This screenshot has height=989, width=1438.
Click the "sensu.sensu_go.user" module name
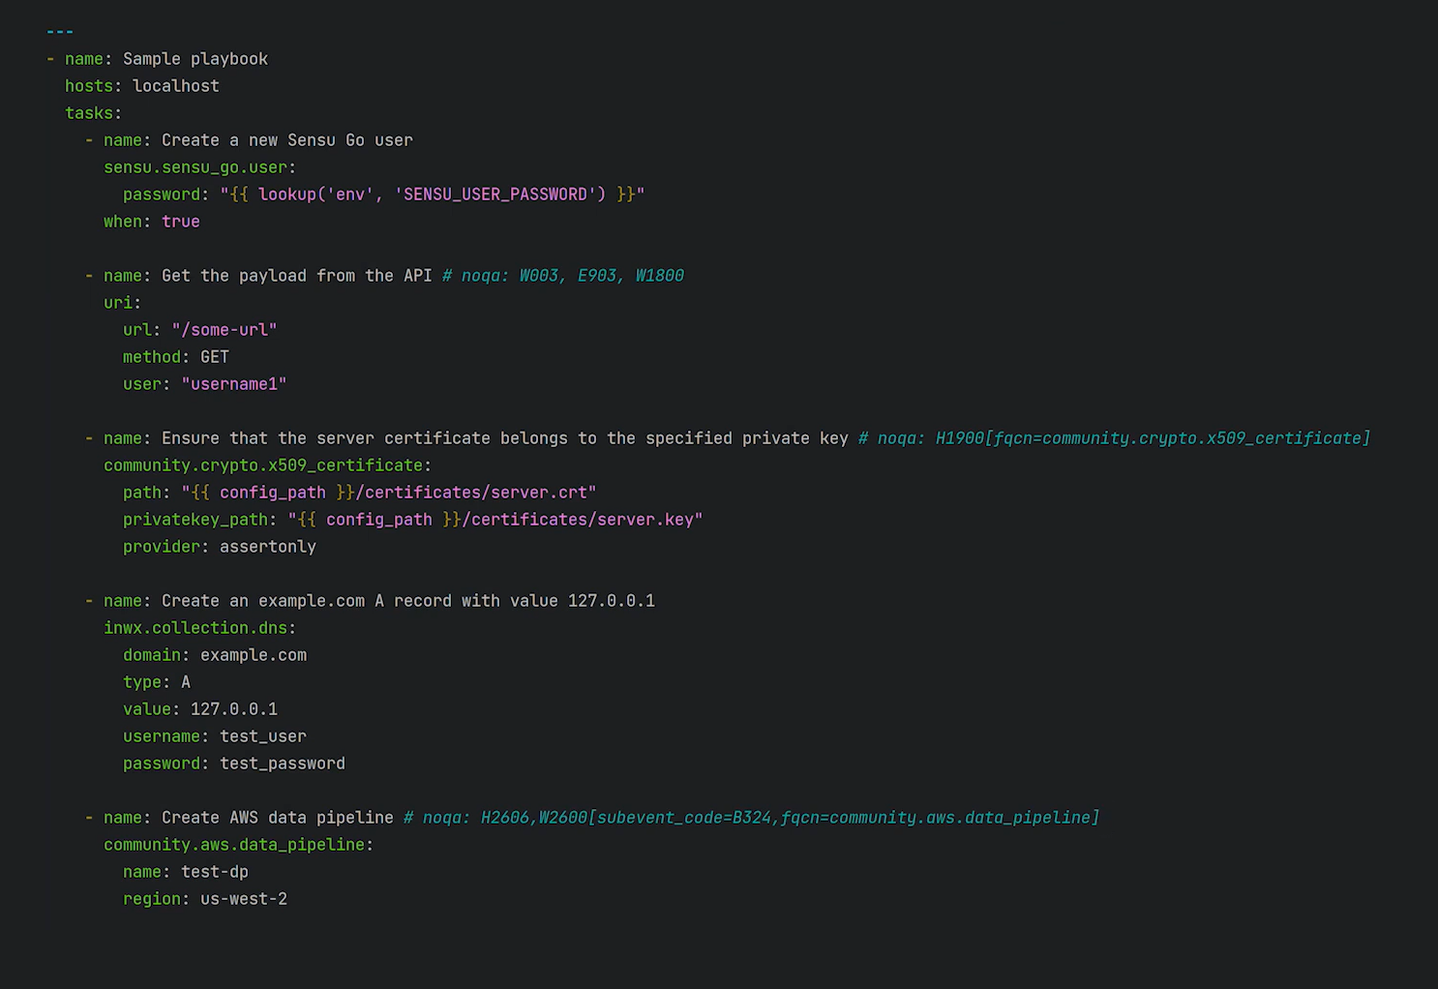[x=195, y=167]
